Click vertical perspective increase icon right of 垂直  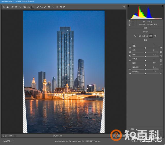coord(161,47)
